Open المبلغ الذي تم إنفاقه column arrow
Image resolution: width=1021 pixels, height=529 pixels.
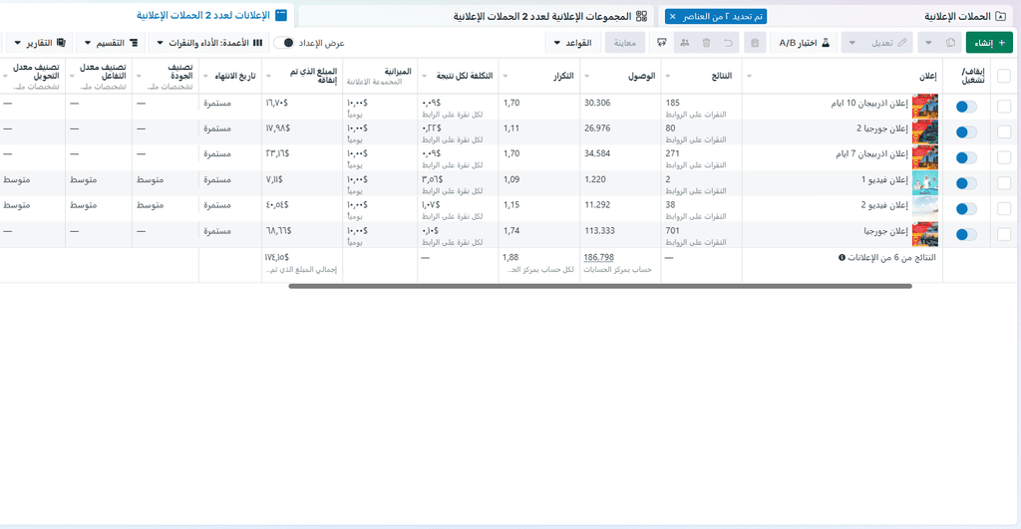(x=269, y=77)
